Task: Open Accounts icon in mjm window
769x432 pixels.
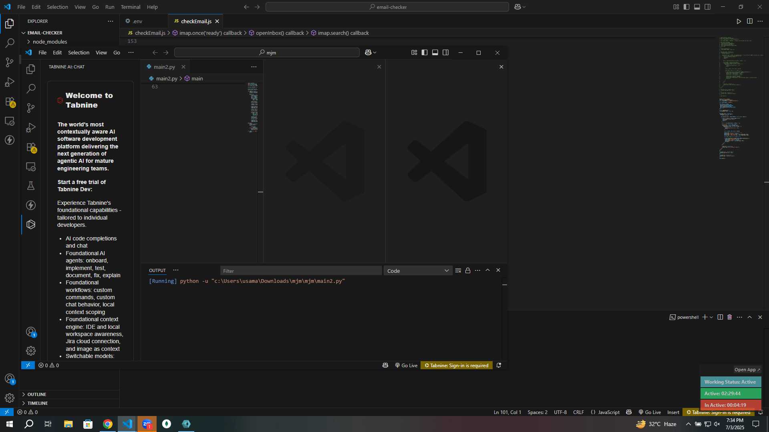Action: 31,332
